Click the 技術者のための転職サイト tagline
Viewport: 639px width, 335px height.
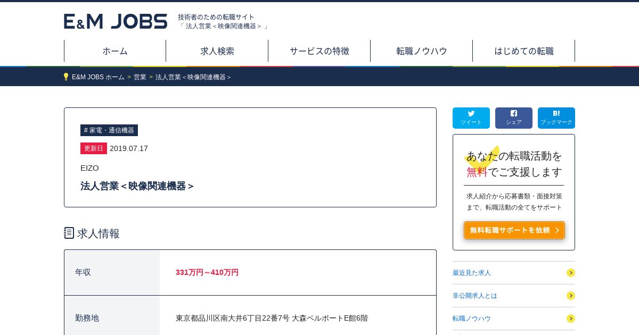[x=216, y=17]
